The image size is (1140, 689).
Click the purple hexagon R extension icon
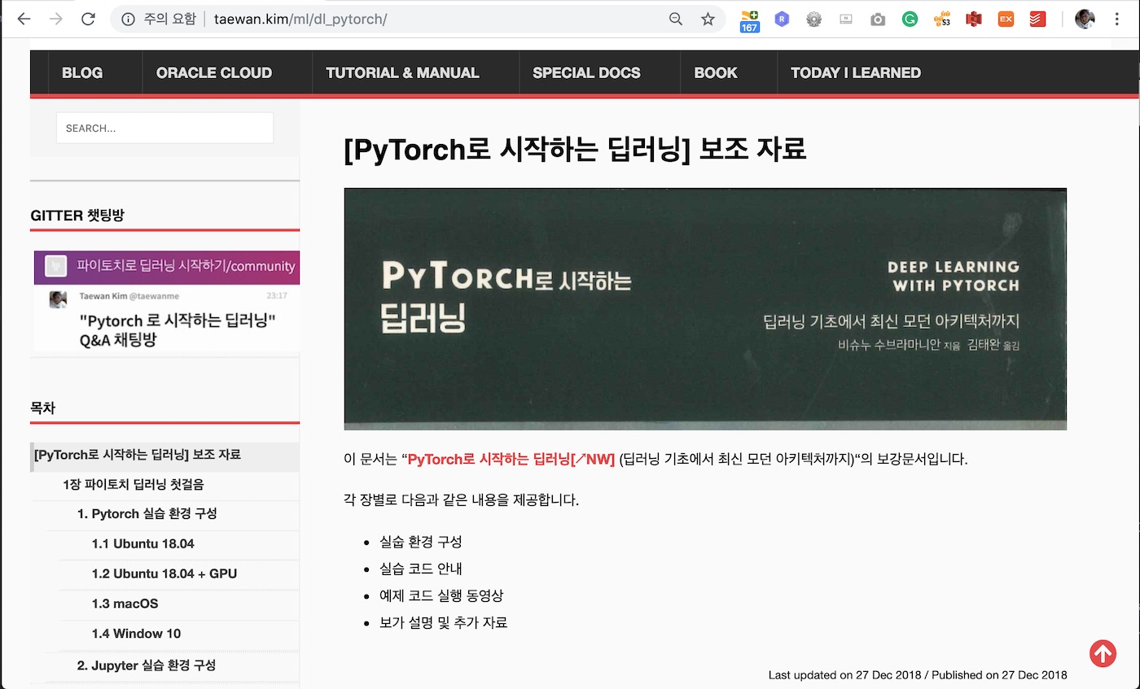coord(782,19)
